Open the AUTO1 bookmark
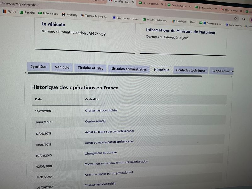This screenshot has width=252, height=189. click(x=9, y=12)
